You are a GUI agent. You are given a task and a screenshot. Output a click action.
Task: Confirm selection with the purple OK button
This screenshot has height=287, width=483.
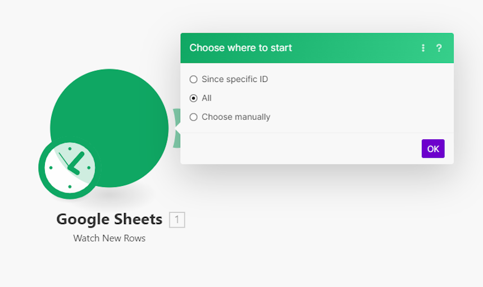tap(433, 149)
